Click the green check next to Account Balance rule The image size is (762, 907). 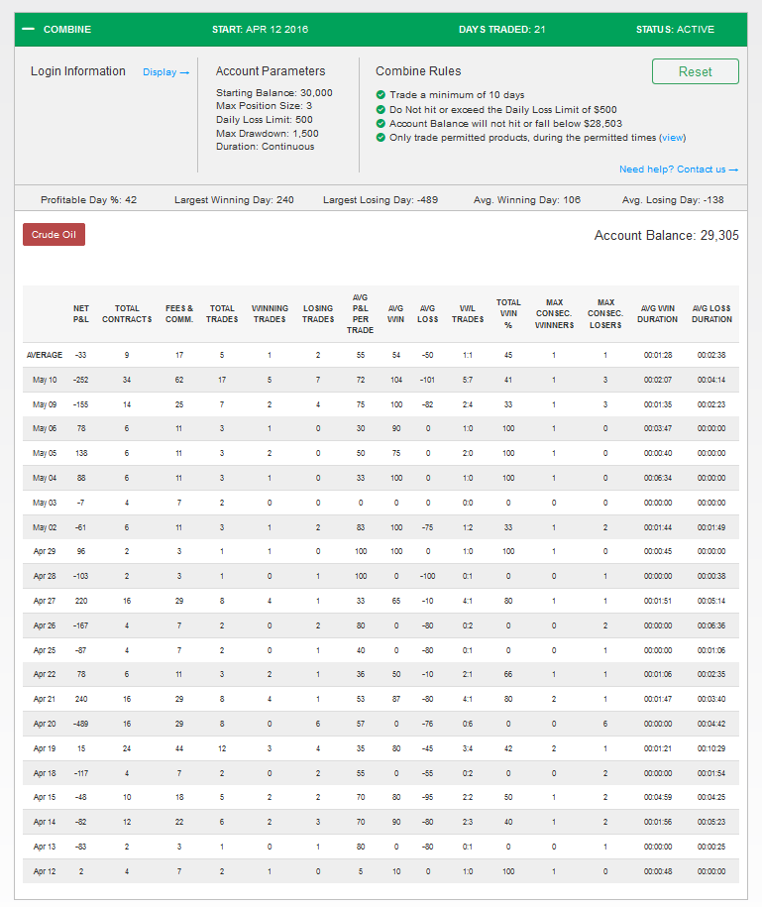click(x=381, y=123)
